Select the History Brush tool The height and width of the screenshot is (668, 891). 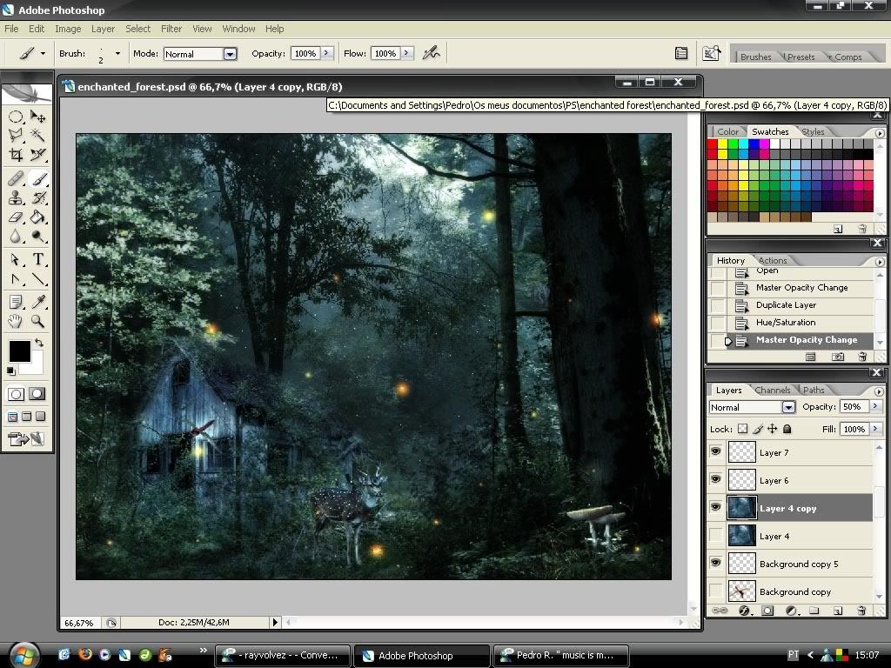click(x=38, y=197)
